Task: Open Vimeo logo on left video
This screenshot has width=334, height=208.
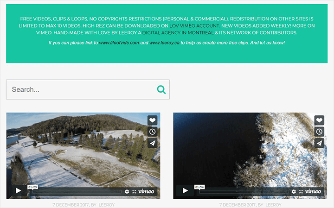Action: click(147, 191)
